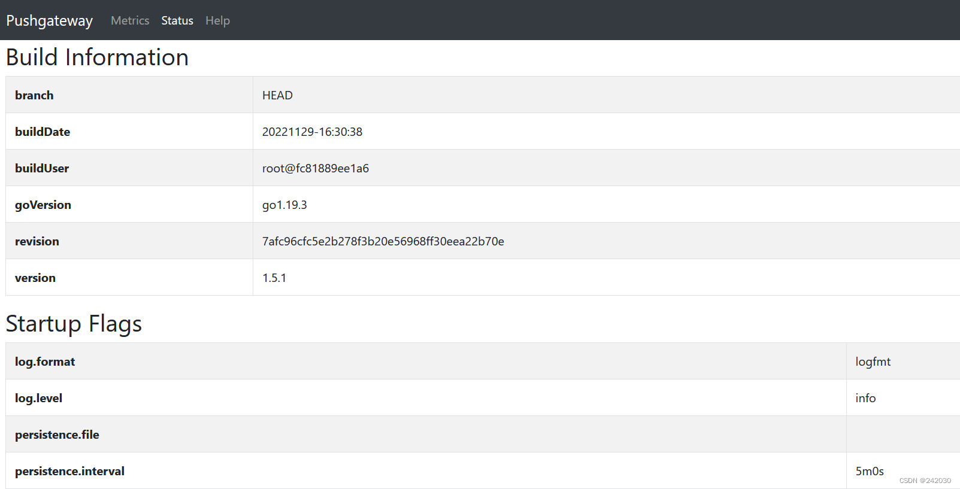Select the info value

pos(865,398)
